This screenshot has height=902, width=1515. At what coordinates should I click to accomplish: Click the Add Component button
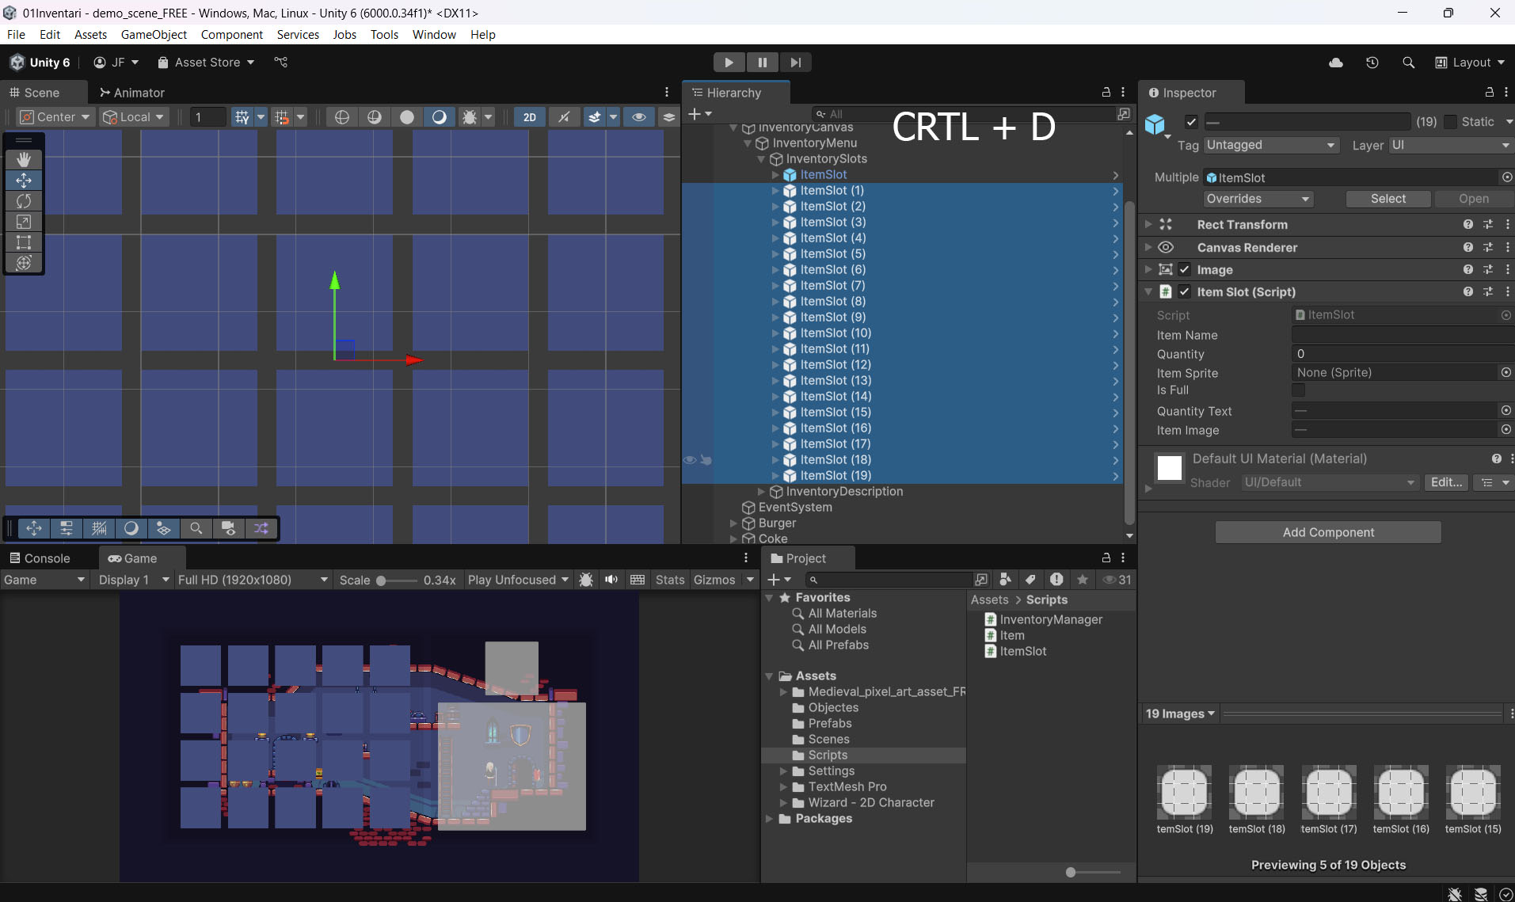tap(1328, 532)
